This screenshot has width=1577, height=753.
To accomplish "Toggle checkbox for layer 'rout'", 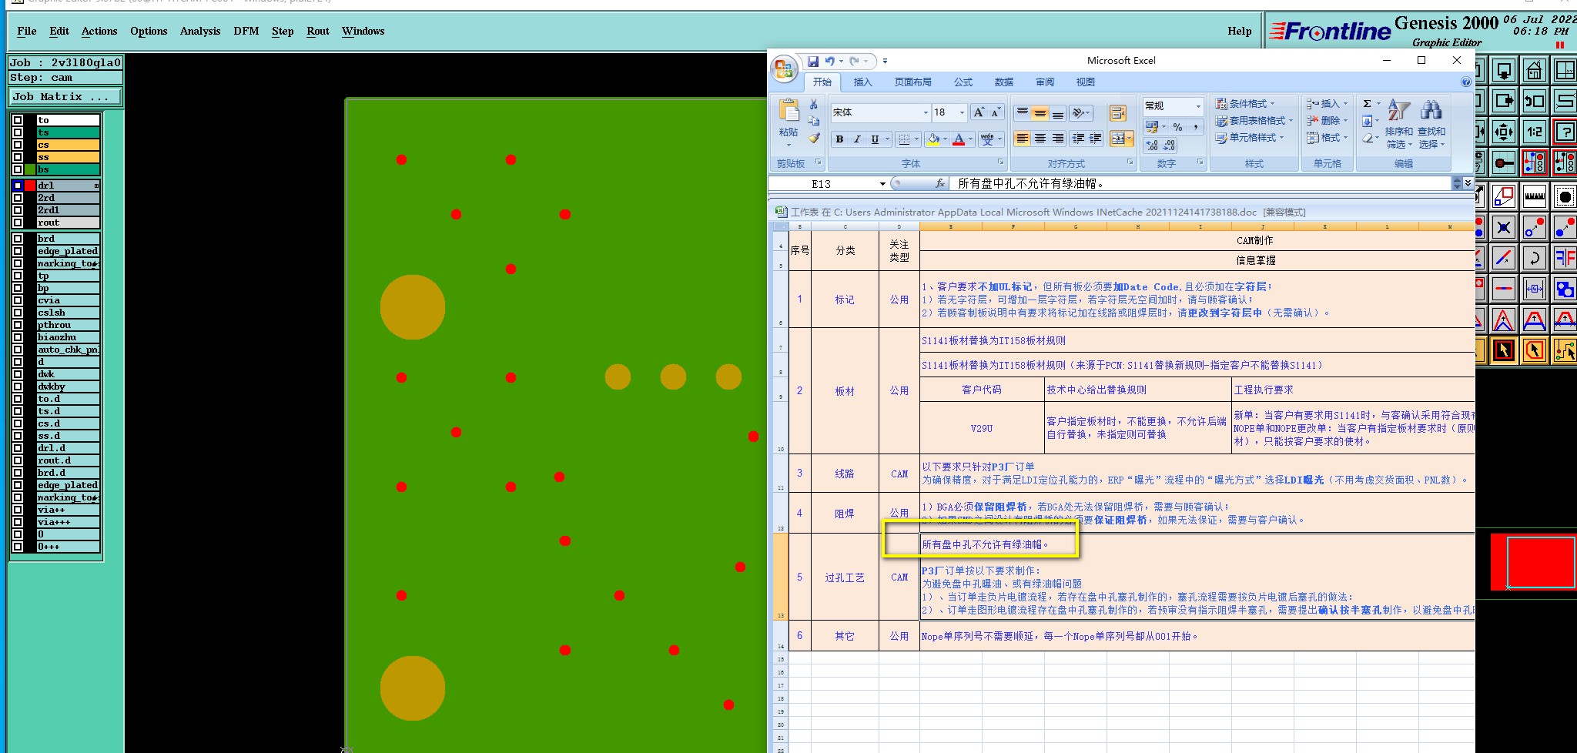I will [x=18, y=223].
